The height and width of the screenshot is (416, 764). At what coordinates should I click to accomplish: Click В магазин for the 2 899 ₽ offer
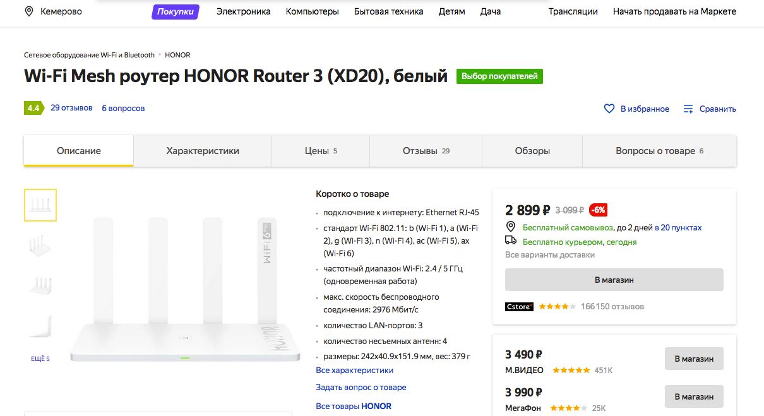(614, 280)
